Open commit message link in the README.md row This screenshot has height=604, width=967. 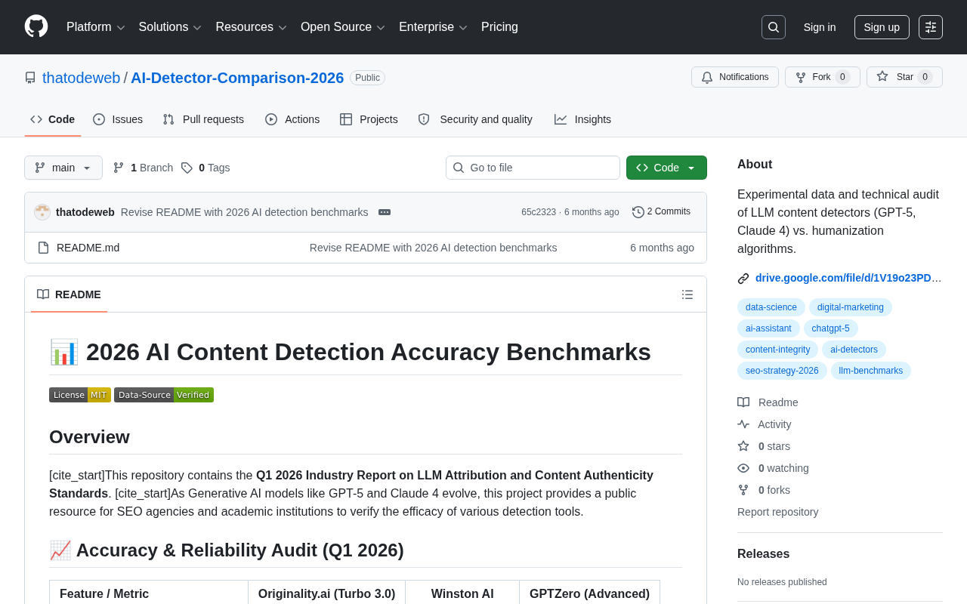pos(433,248)
